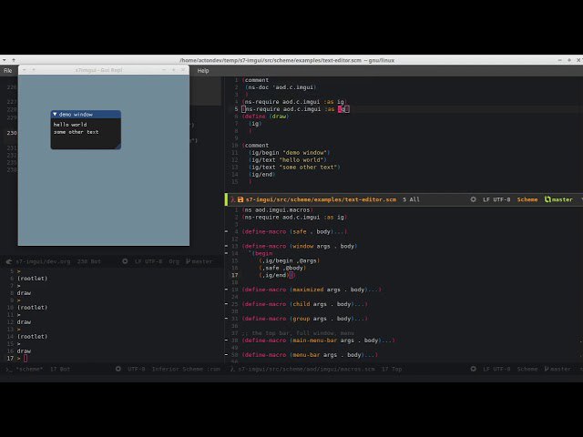
Task: Click Org major mode in dev.org modeline
Action: pos(174,261)
